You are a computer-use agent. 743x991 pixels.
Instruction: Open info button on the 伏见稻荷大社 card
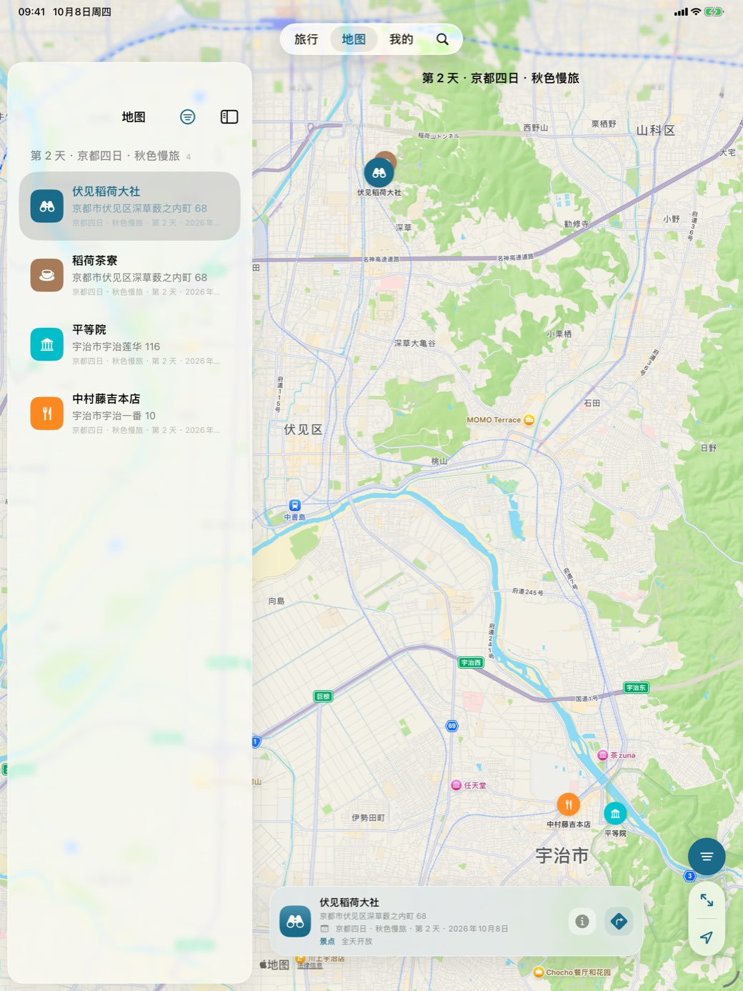pyautogui.click(x=582, y=921)
